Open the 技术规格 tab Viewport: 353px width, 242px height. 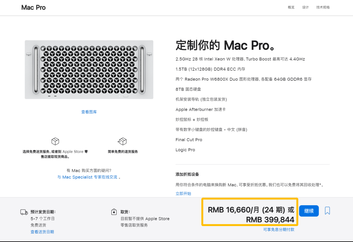pyautogui.click(x=323, y=7)
